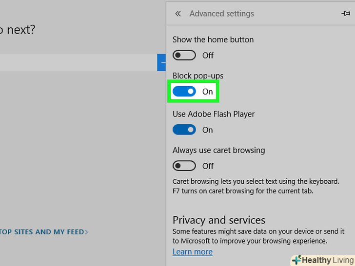Click the back double-chevron in Advanced settings
Screen dimensions: 355x266
(x=178, y=14)
